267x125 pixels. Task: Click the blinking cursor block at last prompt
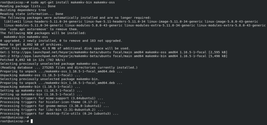pos(32,121)
